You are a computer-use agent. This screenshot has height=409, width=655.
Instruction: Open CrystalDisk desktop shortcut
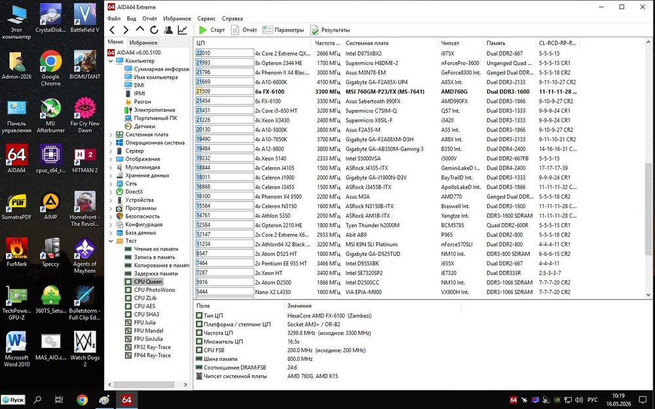tap(50, 18)
